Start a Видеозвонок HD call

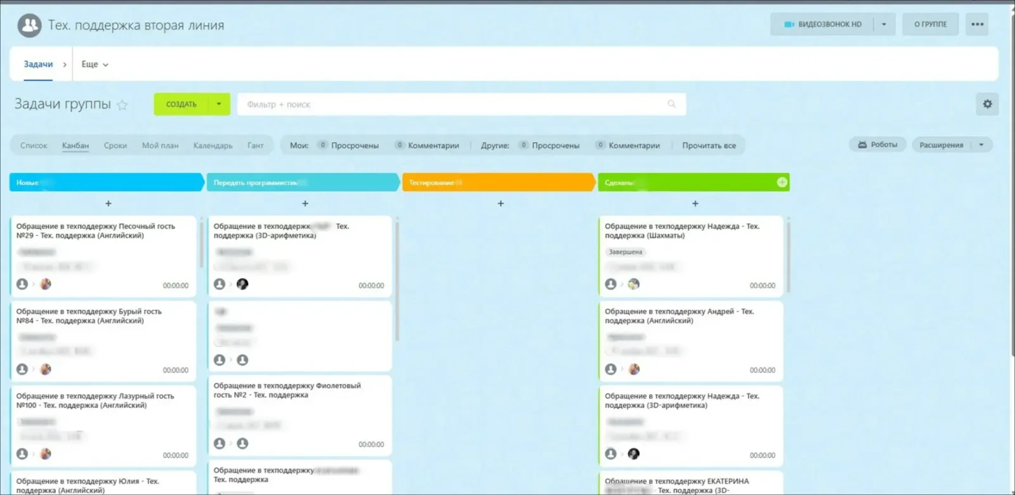822,24
